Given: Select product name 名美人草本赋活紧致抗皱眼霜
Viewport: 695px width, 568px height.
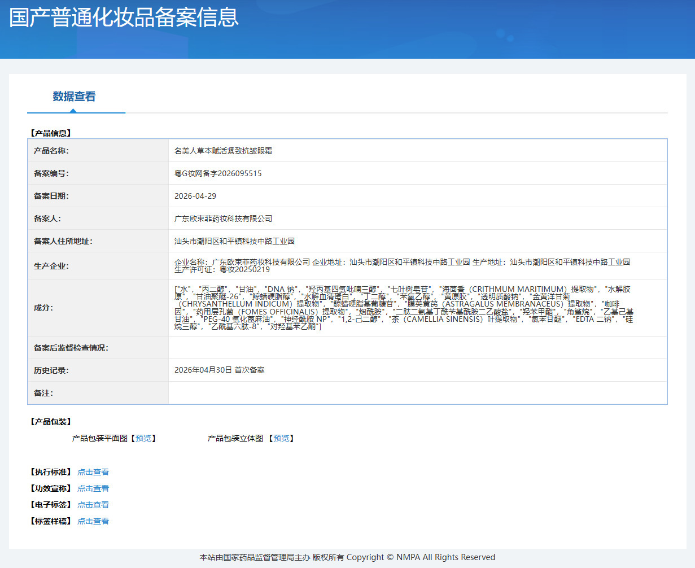Looking at the screenshot, I should (224, 151).
